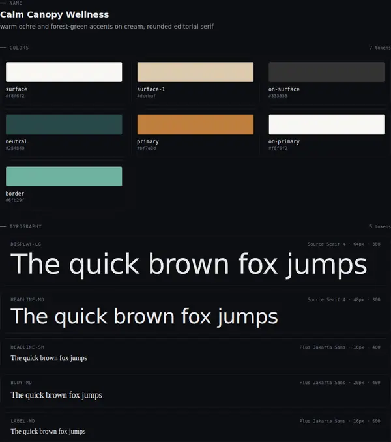Click the HEADLINE-MD token label
The height and width of the screenshot is (442, 391).
tap(27, 300)
